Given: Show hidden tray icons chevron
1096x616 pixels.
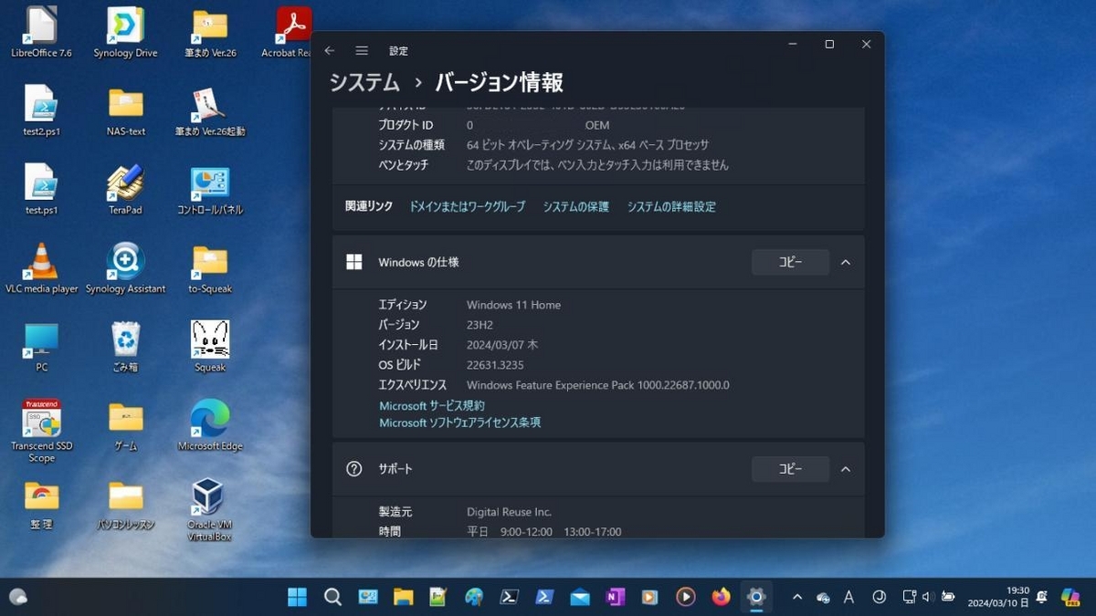Looking at the screenshot, I should coord(796,597).
